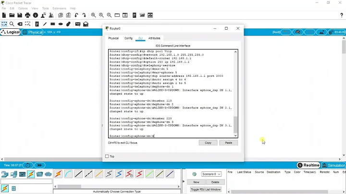
Task: Save the project with the floppy icon
Action: [20, 15]
